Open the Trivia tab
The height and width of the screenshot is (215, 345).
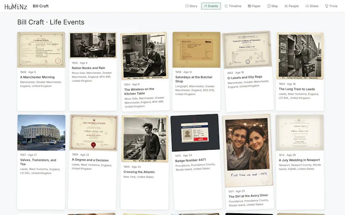[x=331, y=6]
